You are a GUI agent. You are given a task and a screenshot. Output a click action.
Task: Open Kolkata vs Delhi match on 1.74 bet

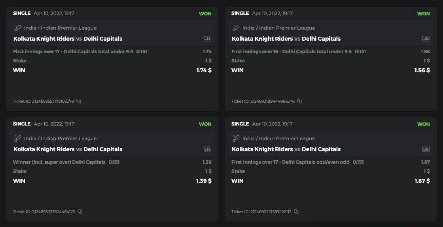(x=68, y=39)
